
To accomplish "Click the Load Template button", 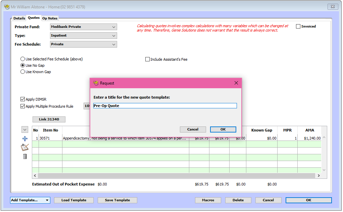I will point(73,200).
